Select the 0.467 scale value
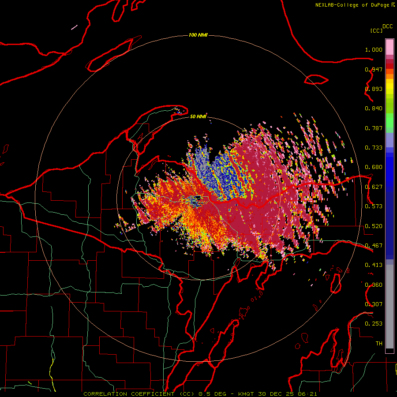397x397 pixels. [374, 246]
